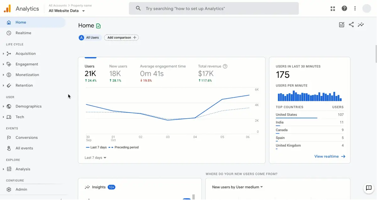
Task: Open the Insights sparkle icon in the header
Action: pos(361,24)
